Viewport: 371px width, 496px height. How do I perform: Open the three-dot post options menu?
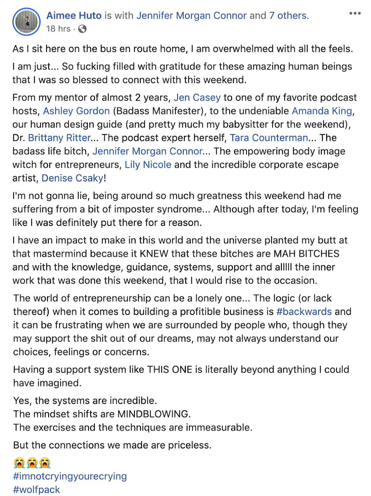click(x=355, y=14)
